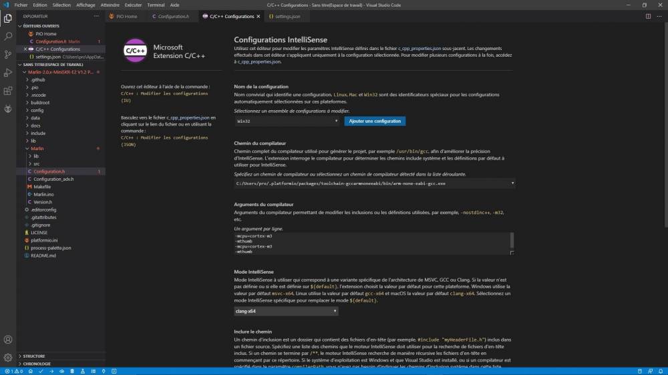Viewport: 668px width, 375px height.
Task: Open the c_cpp_properties.json link in sidebar text
Action: click(x=188, y=117)
